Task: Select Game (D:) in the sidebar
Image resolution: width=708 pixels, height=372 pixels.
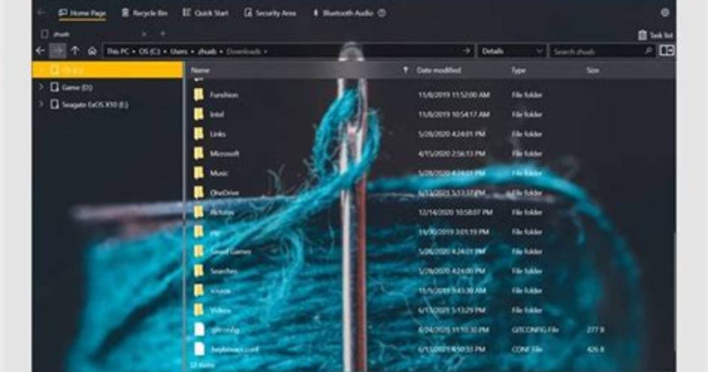Action: (x=77, y=87)
